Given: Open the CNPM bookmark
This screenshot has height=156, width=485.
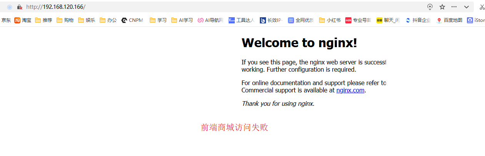Looking at the screenshot, I should (x=132, y=20).
